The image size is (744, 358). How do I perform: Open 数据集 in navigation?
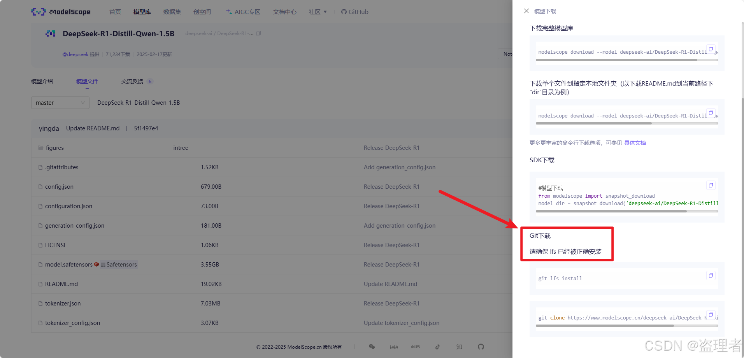pyautogui.click(x=172, y=12)
